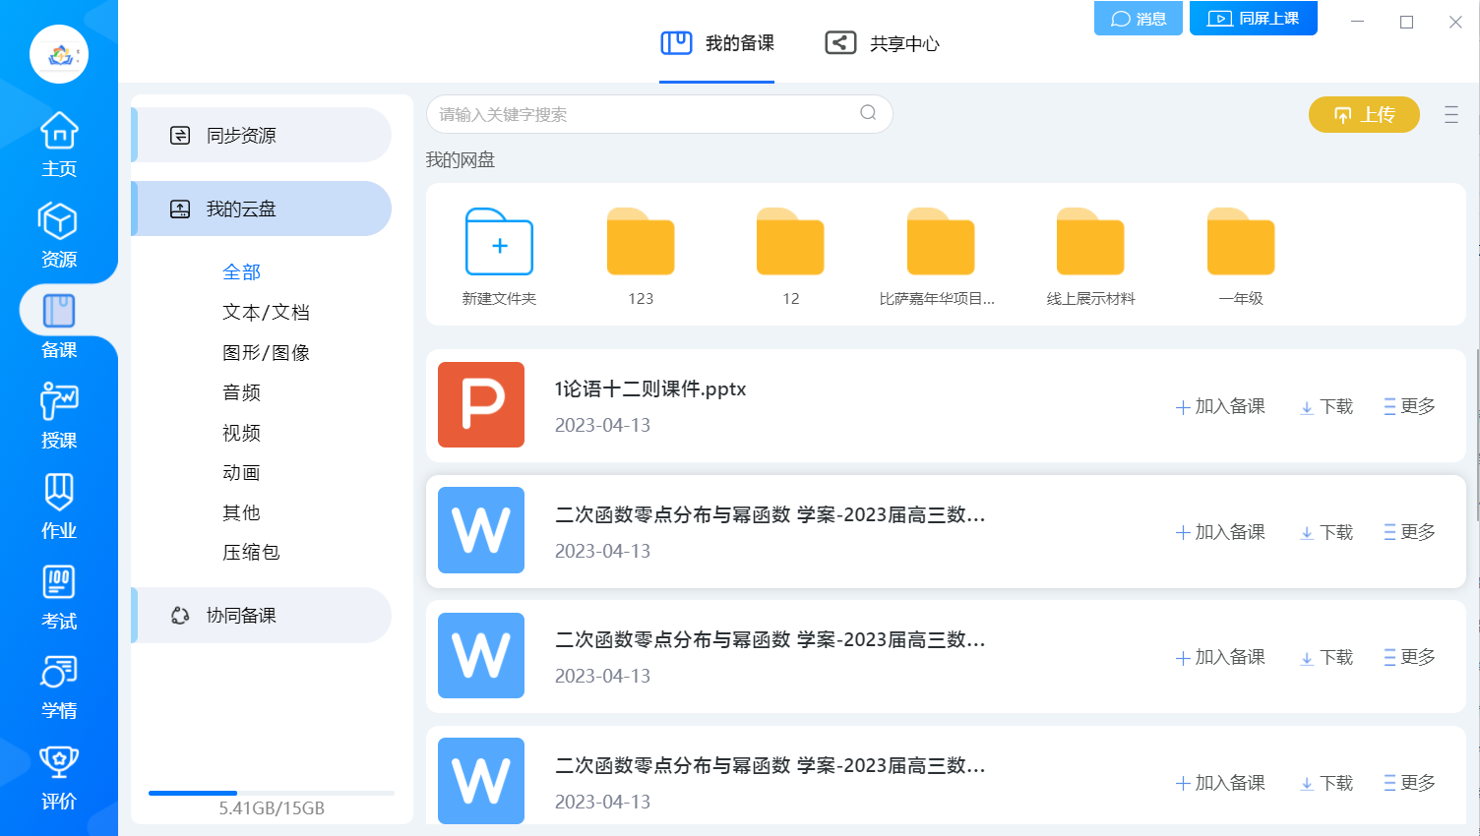Click the search magnifier icon
This screenshot has height=836, width=1480.
(868, 113)
